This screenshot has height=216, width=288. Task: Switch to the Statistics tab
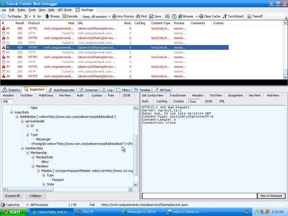pyautogui.click(x=11, y=90)
